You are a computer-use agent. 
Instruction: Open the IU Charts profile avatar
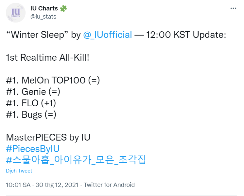point(16,12)
